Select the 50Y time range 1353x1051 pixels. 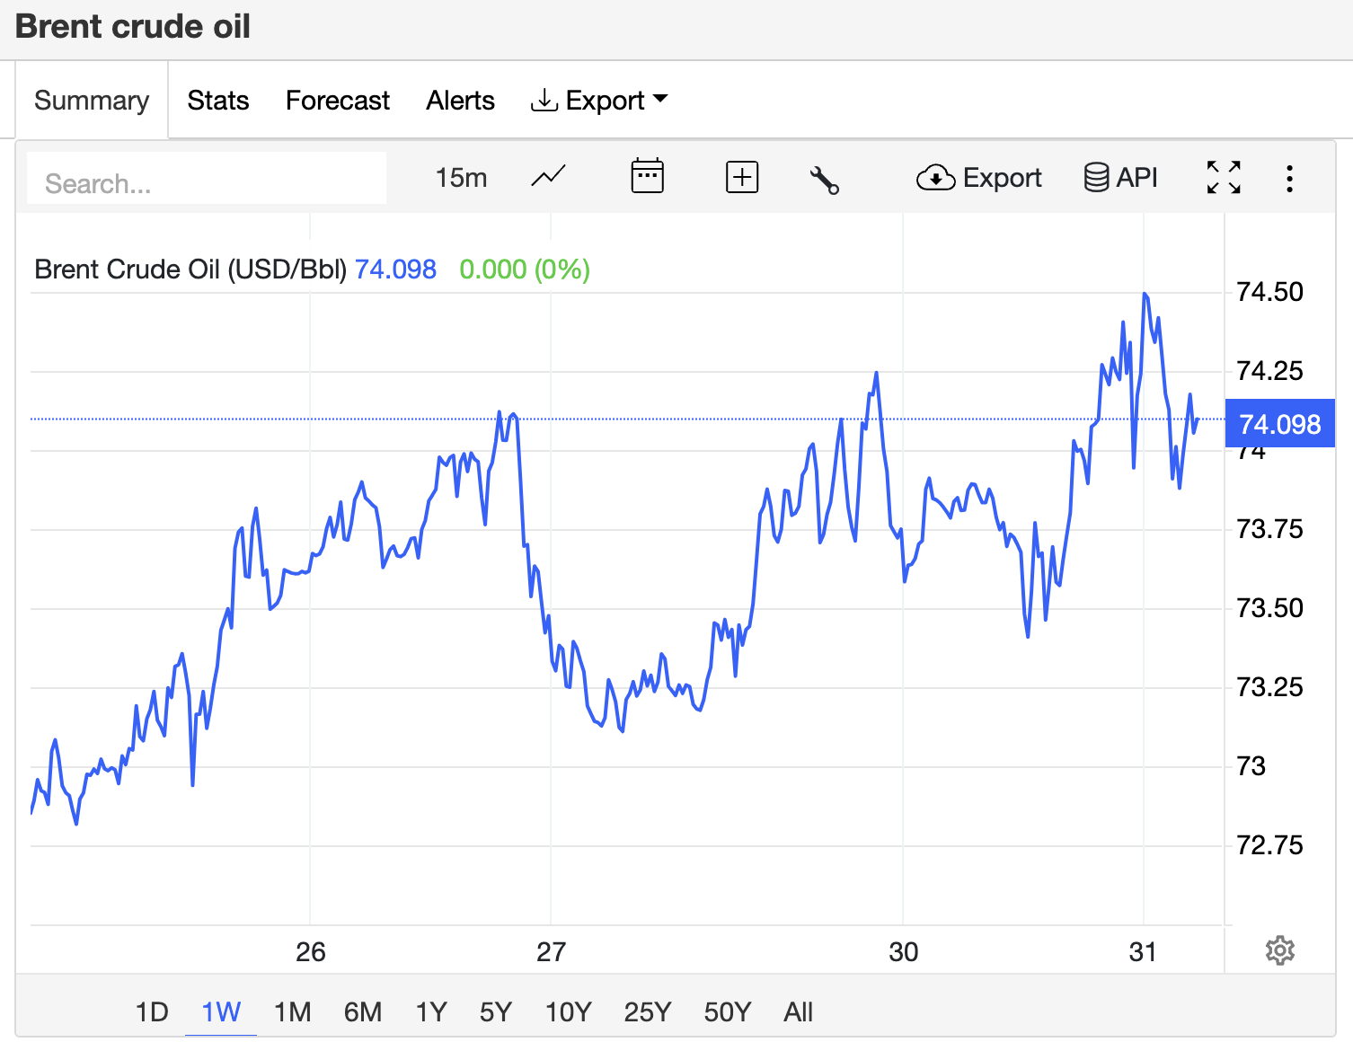click(x=727, y=1012)
